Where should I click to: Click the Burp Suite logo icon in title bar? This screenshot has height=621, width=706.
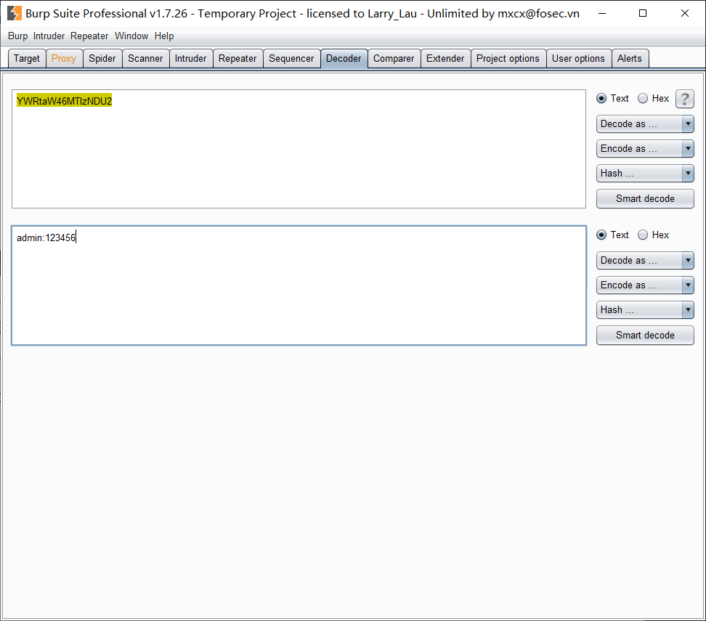tap(15, 14)
